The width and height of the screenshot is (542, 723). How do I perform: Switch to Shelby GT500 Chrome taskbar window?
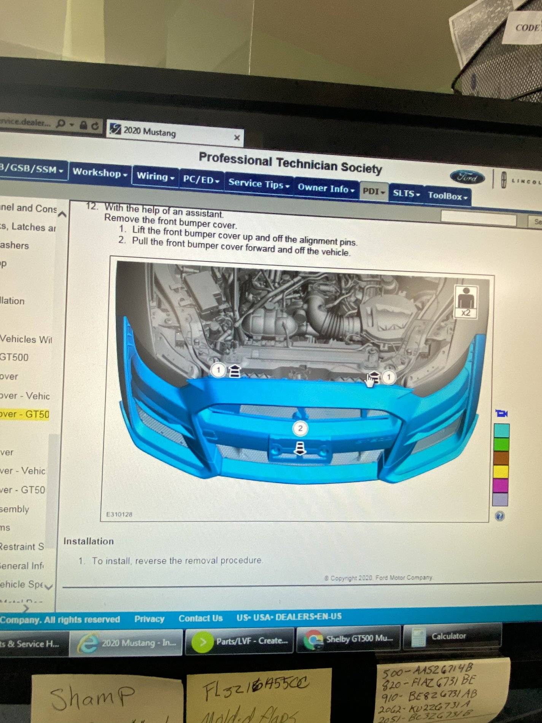pyautogui.click(x=348, y=639)
